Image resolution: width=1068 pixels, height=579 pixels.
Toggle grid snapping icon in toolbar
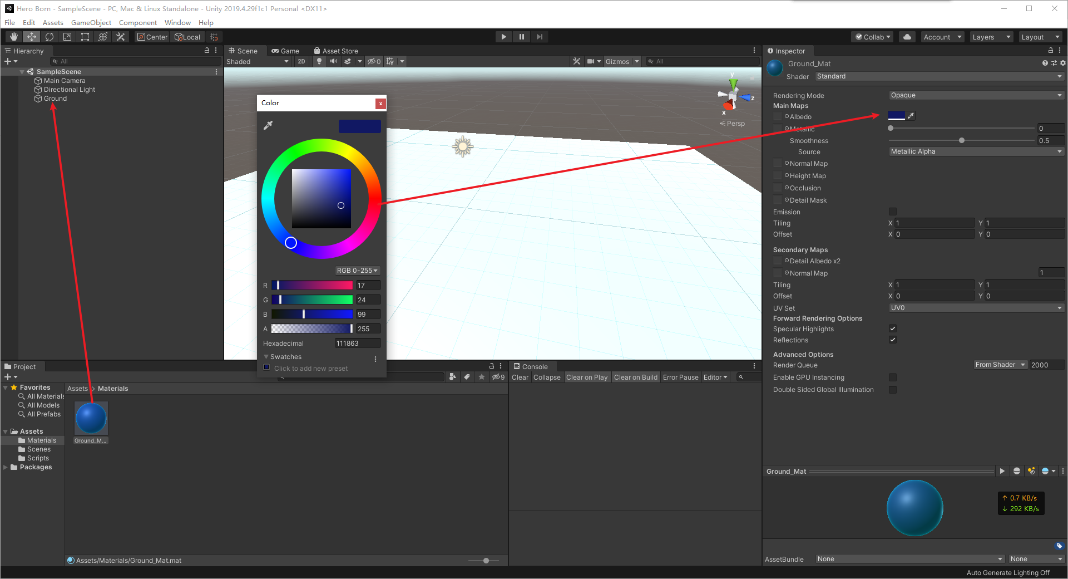[214, 37]
